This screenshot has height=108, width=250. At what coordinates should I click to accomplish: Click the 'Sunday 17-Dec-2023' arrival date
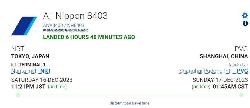click(220, 80)
